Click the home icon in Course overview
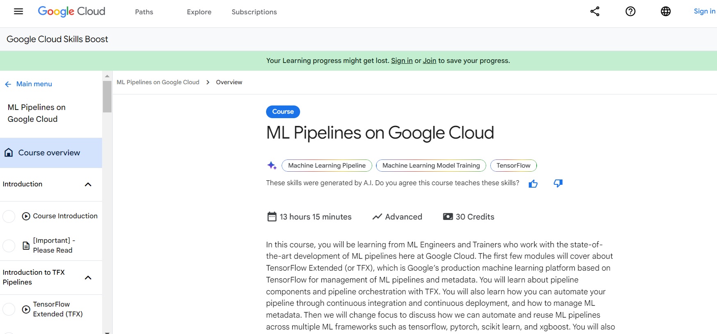Viewport: 717px width, 334px height. click(9, 152)
